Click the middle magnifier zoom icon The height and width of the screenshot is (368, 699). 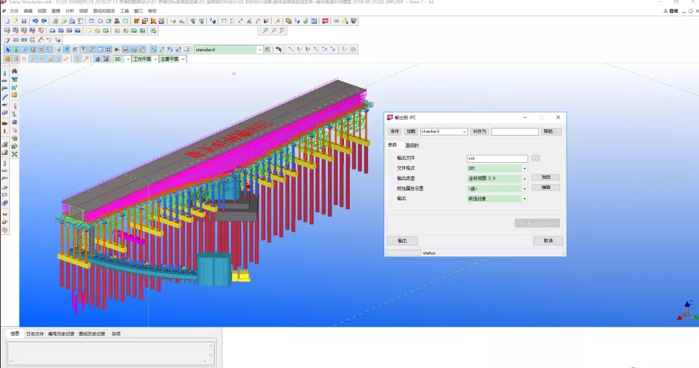click(x=274, y=30)
